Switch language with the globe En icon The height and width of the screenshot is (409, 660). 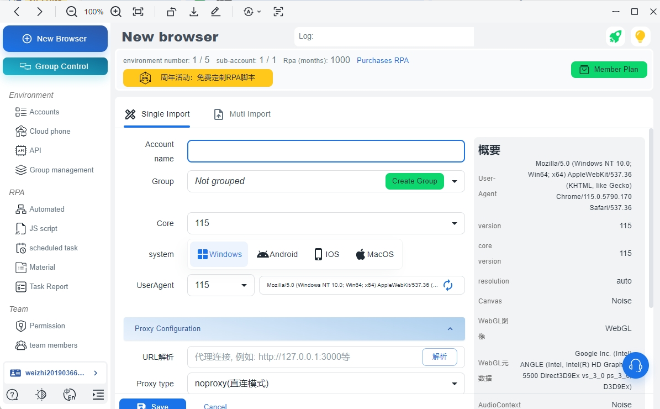(70, 395)
